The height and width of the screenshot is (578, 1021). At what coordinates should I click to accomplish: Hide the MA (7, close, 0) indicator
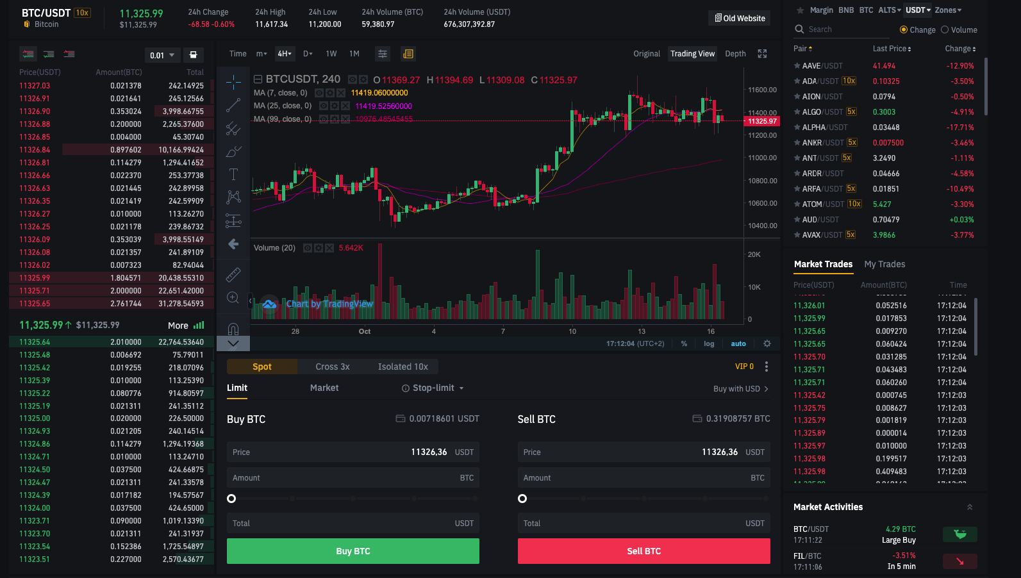tap(319, 93)
